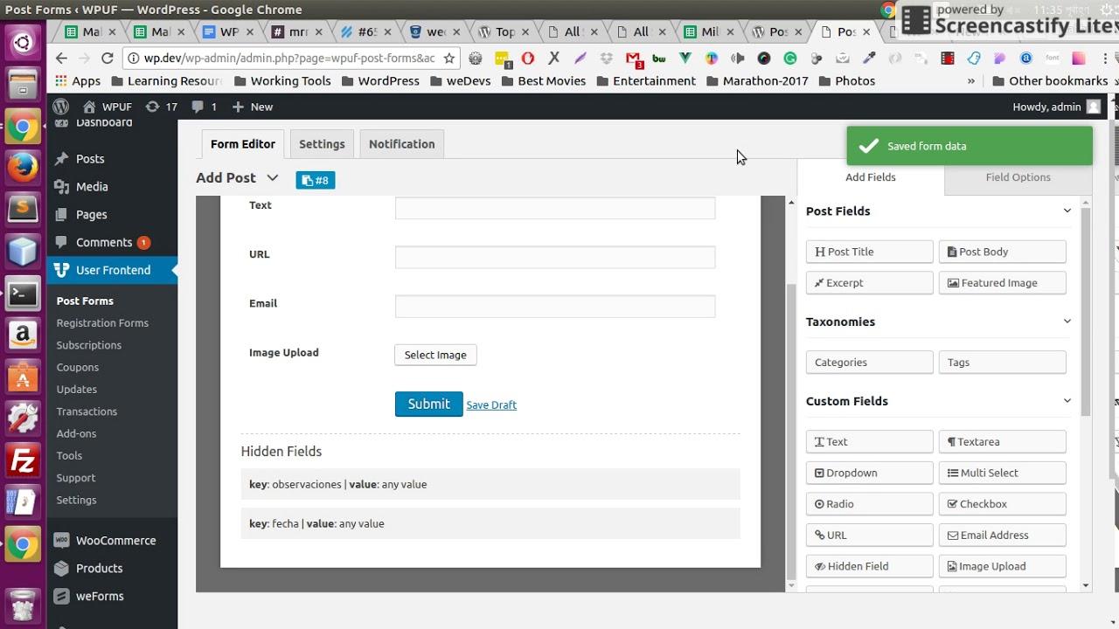Open WooCommerce in WordPress sidebar
The height and width of the screenshot is (629, 1119).
pos(115,541)
